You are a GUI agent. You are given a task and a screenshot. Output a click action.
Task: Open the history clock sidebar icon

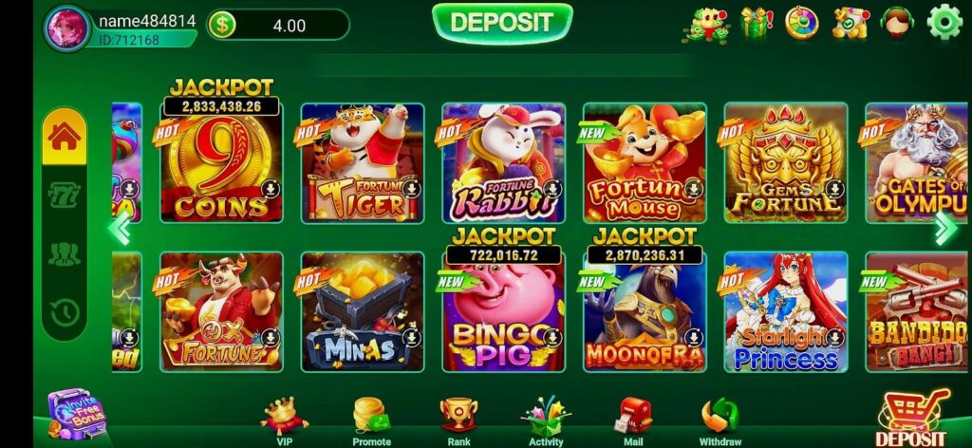[x=65, y=313]
